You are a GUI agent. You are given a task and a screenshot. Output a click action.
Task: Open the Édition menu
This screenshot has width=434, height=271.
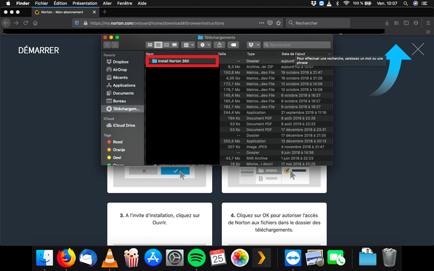pos(60,3)
